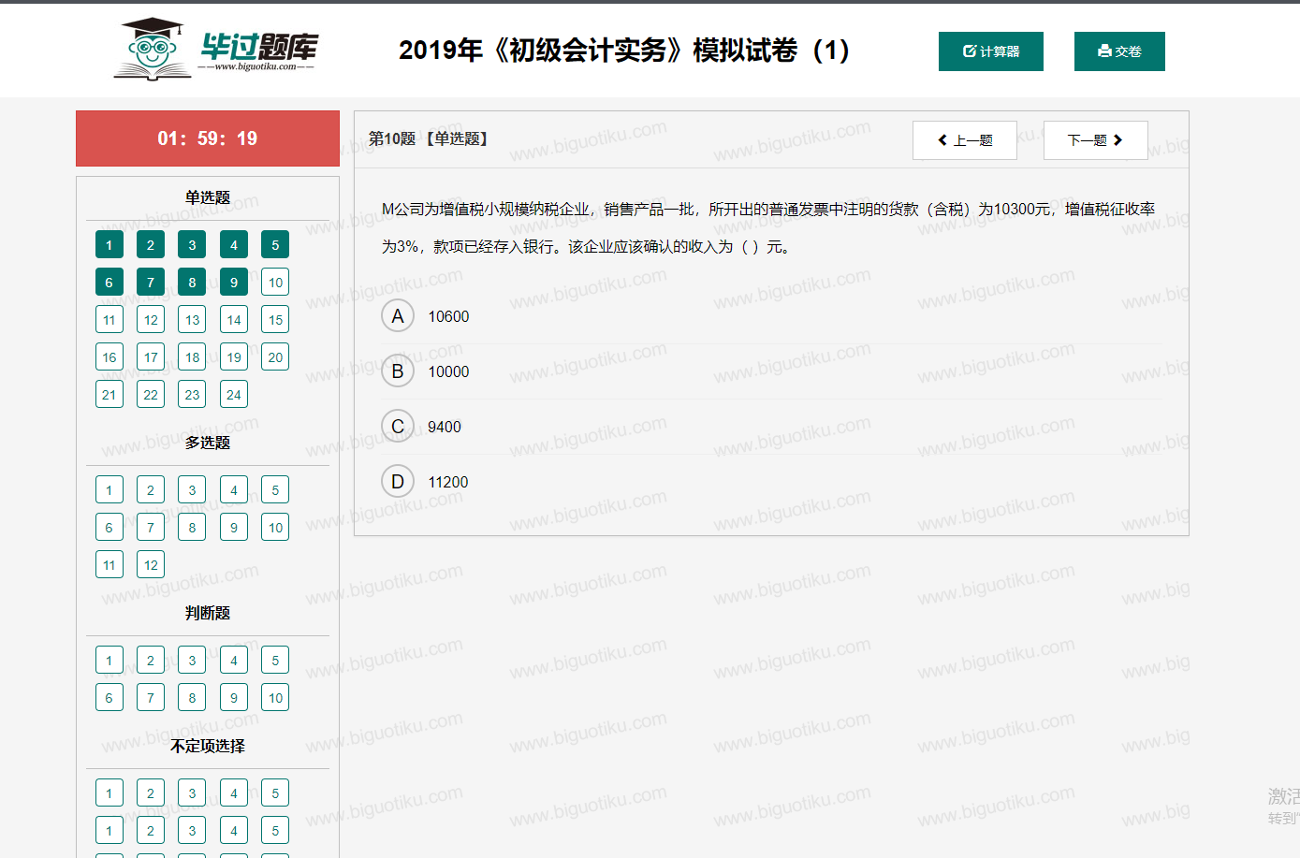Click the 多选题 section heading
The image size is (1300, 858).
point(208,443)
